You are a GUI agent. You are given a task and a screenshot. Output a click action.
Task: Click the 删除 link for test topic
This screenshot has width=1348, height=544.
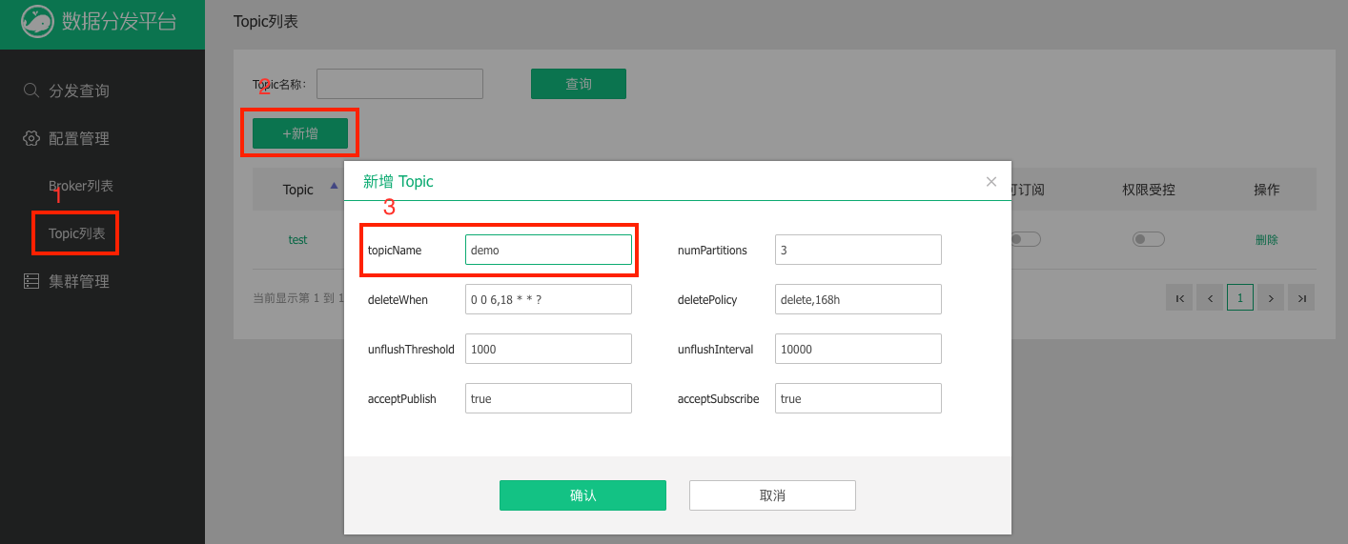(x=1266, y=240)
